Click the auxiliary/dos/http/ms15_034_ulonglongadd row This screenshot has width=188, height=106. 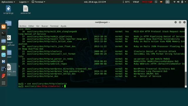[x=101, y=32]
